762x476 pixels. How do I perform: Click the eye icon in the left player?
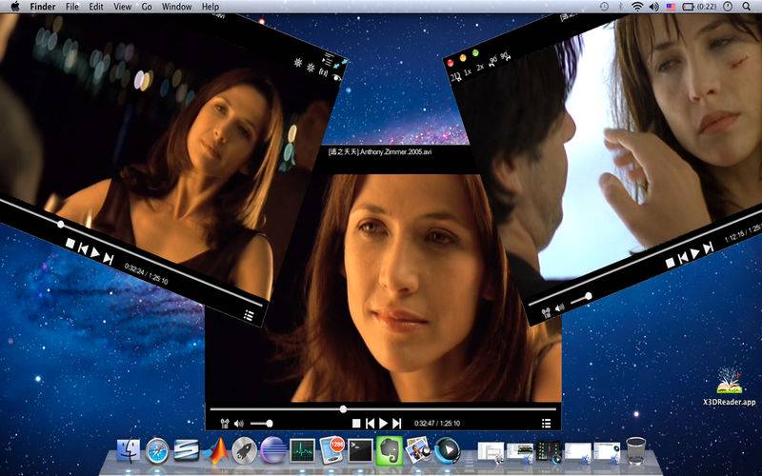tap(336, 77)
